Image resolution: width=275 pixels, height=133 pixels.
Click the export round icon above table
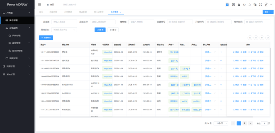[250, 38]
